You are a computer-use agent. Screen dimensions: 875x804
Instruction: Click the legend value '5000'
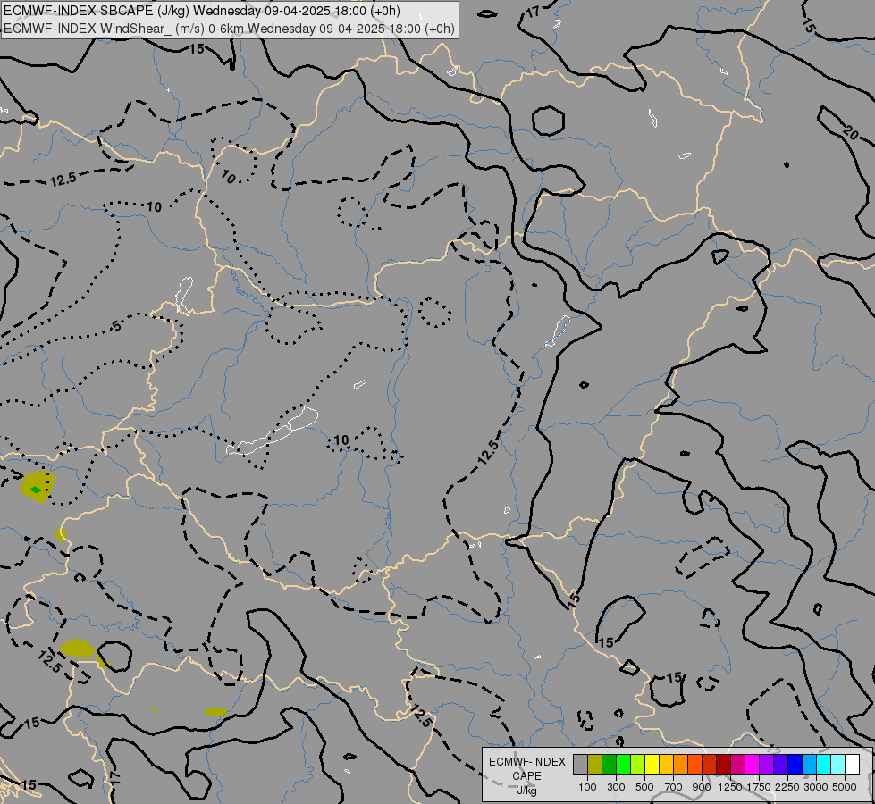coord(845,787)
